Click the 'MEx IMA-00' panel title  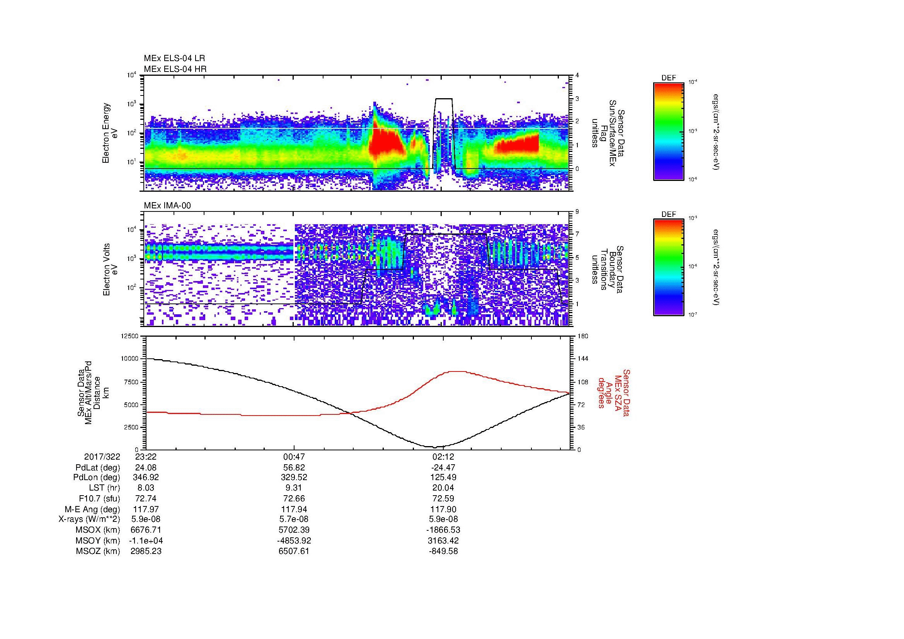[x=167, y=206]
